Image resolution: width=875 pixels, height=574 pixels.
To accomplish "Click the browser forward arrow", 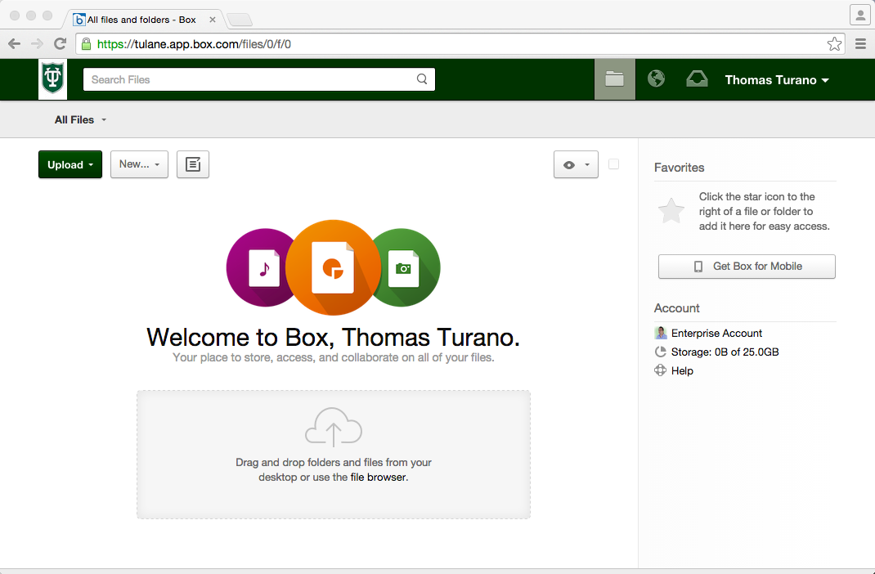I will (x=37, y=44).
